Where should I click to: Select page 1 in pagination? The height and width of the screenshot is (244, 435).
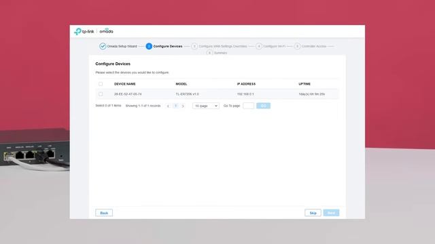click(175, 106)
